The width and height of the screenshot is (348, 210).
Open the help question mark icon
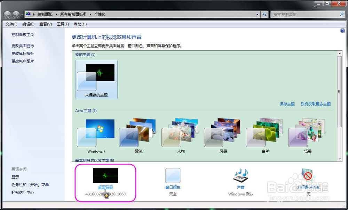point(342,31)
